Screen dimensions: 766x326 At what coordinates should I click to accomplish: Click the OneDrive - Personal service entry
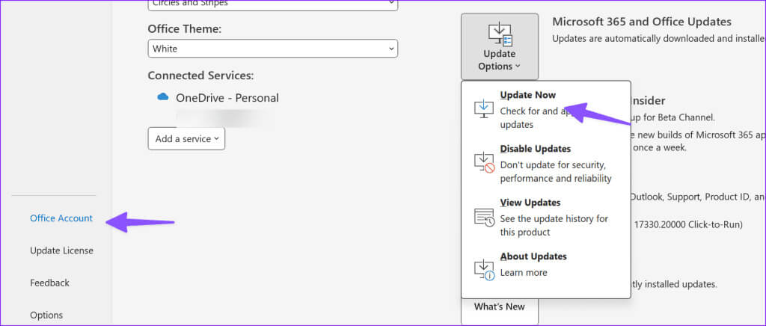pos(218,98)
